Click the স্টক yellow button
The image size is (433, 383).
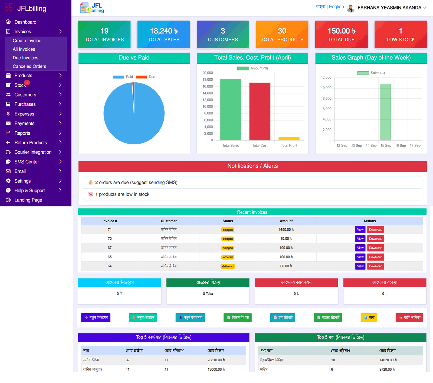[369, 317]
